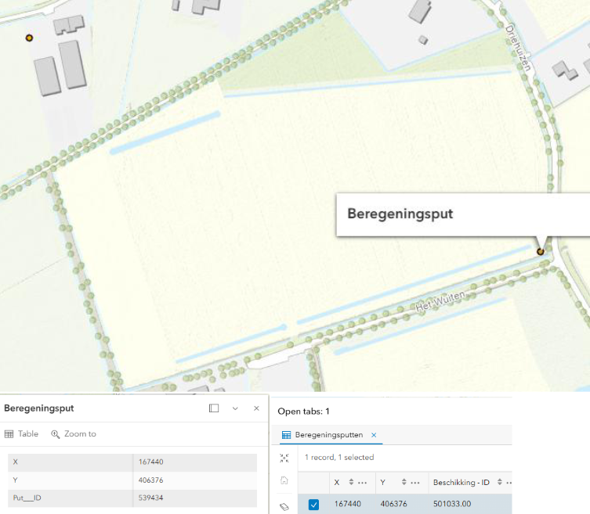Close the Beregeningsput popup panel
Viewport: 590px width, 514px height.
[256, 408]
